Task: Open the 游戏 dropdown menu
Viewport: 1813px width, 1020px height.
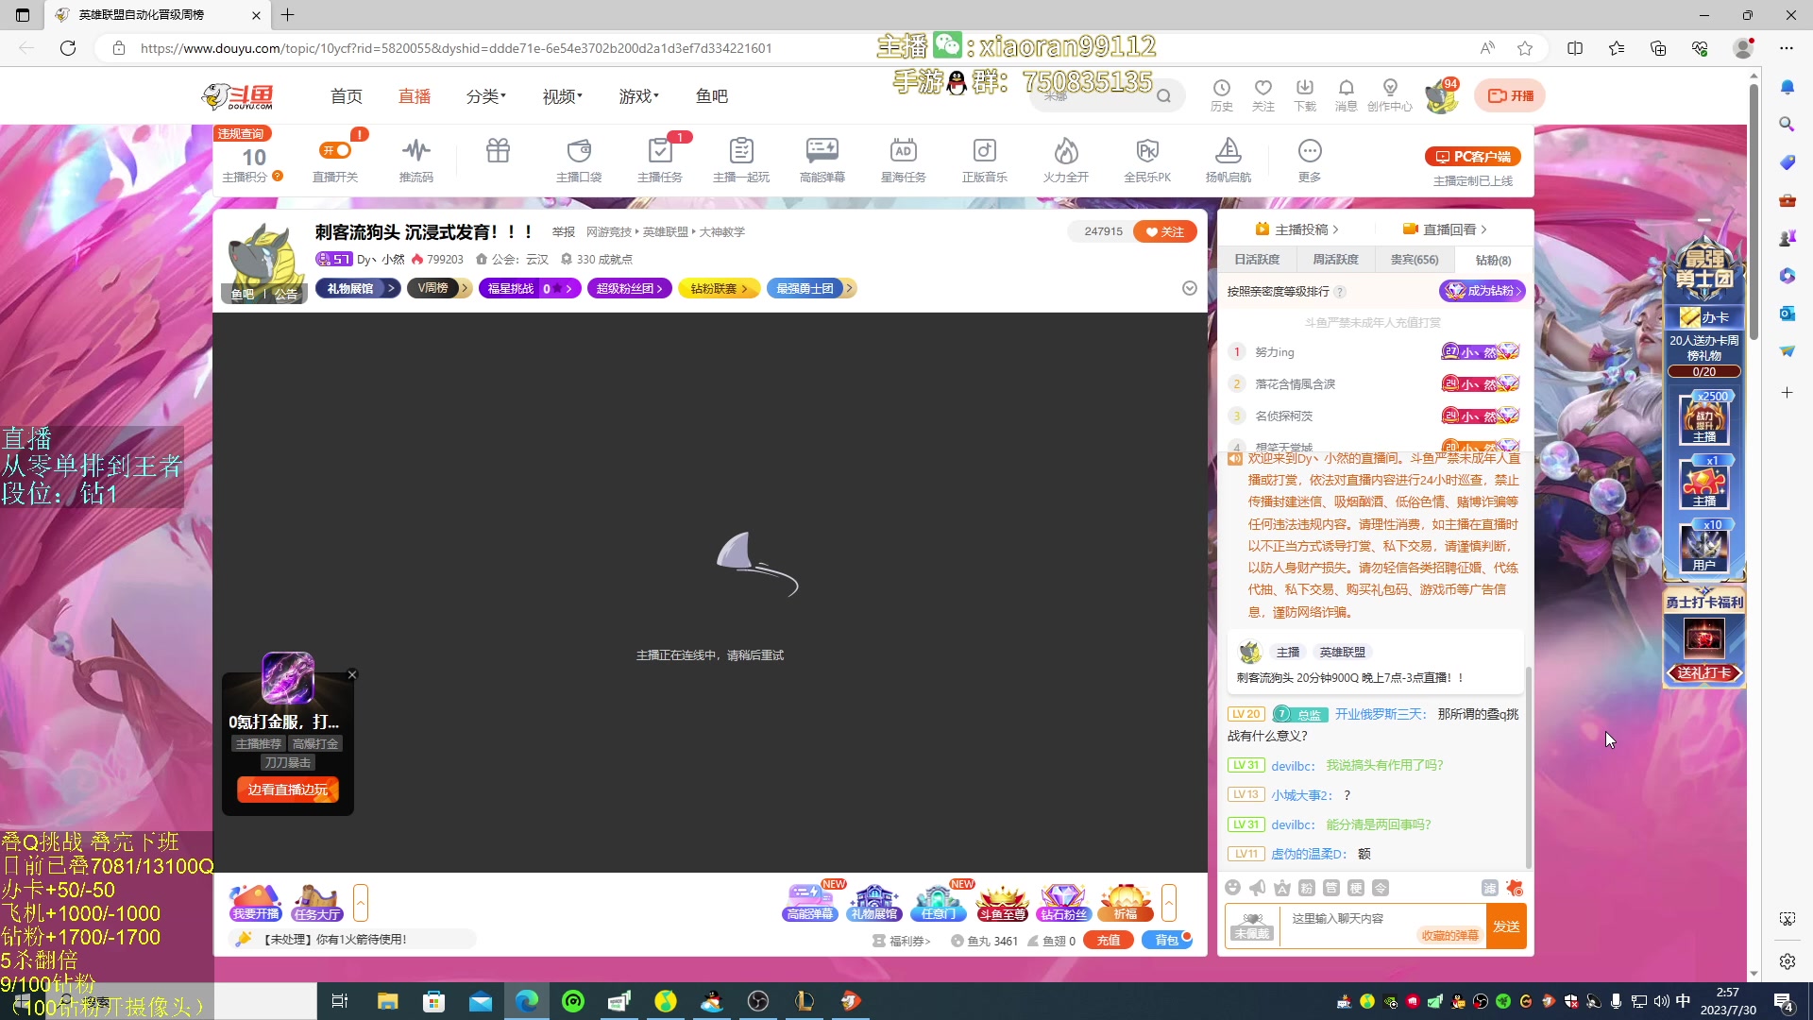Action: pos(638,96)
